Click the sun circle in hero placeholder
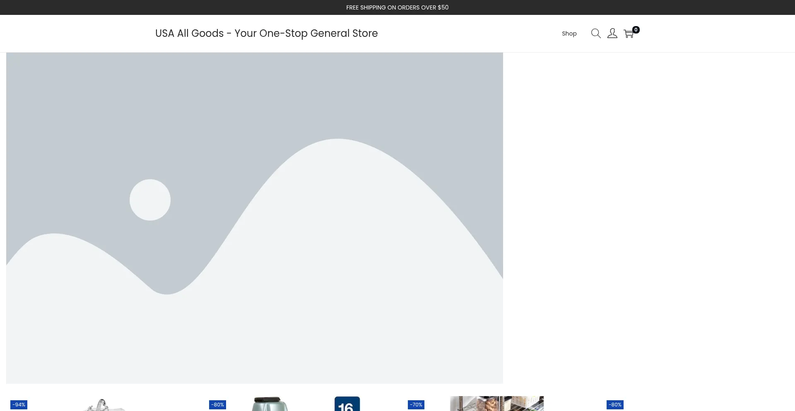The width and height of the screenshot is (795, 411). coord(150,200)
